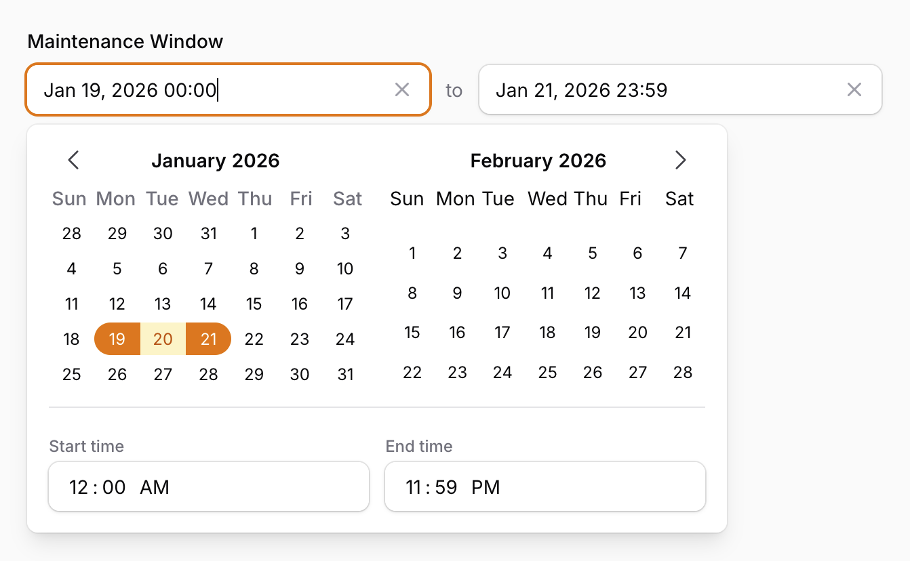Clear the start date using its X icon
The image size is (910, 561).
401,89
